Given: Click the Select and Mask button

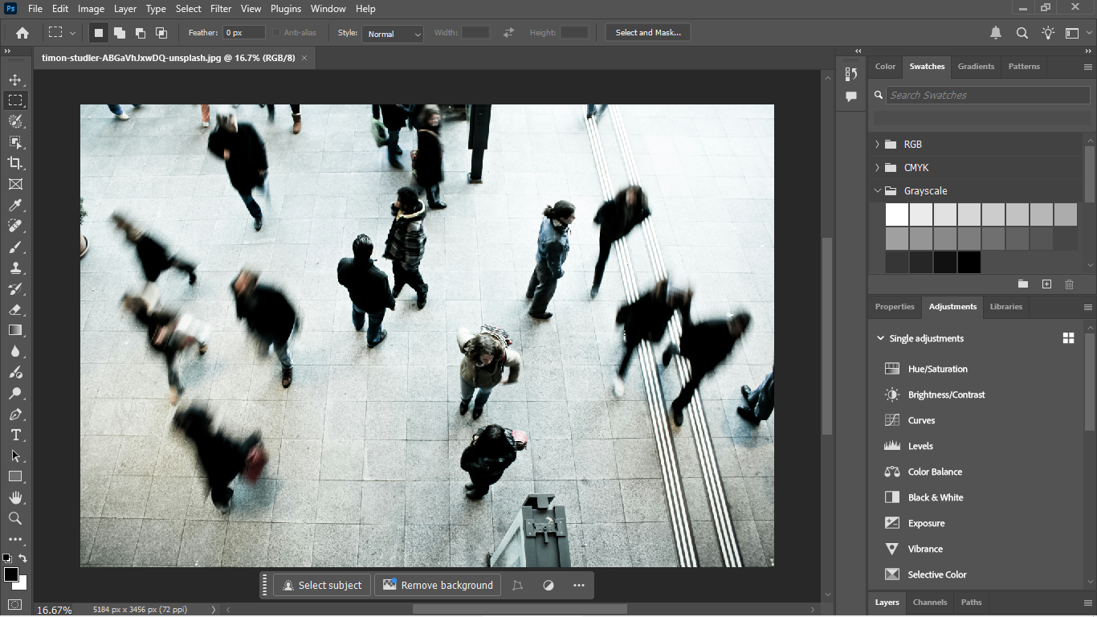Looking at the screenshot, I should pos(647,33).
